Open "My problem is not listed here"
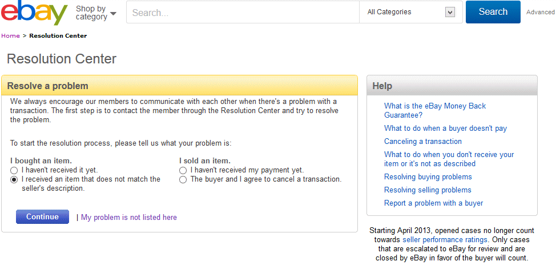 pyautogui.click(x=129, y=218)
